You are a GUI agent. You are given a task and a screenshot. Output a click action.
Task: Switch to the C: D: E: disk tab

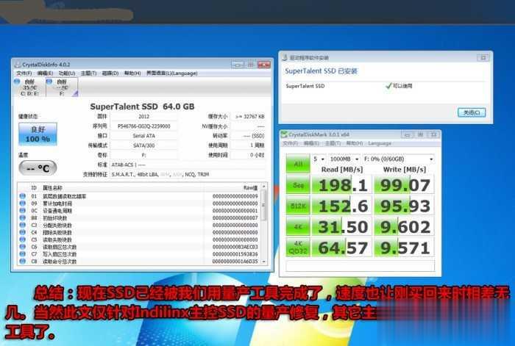tap(29, 87)
